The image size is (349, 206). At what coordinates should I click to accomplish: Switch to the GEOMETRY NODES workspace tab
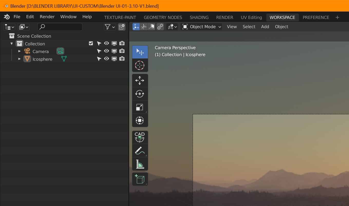click(163, 17)
